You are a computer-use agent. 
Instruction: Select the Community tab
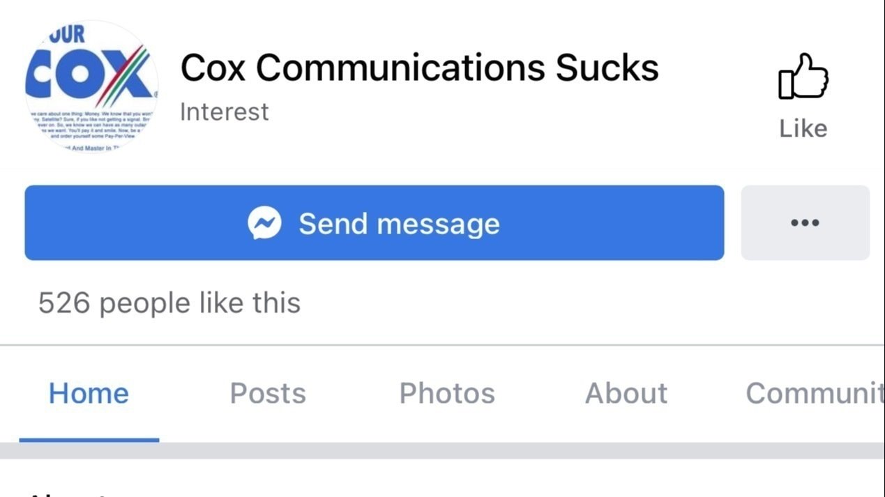pyautogui.click(x=816, y=393)
